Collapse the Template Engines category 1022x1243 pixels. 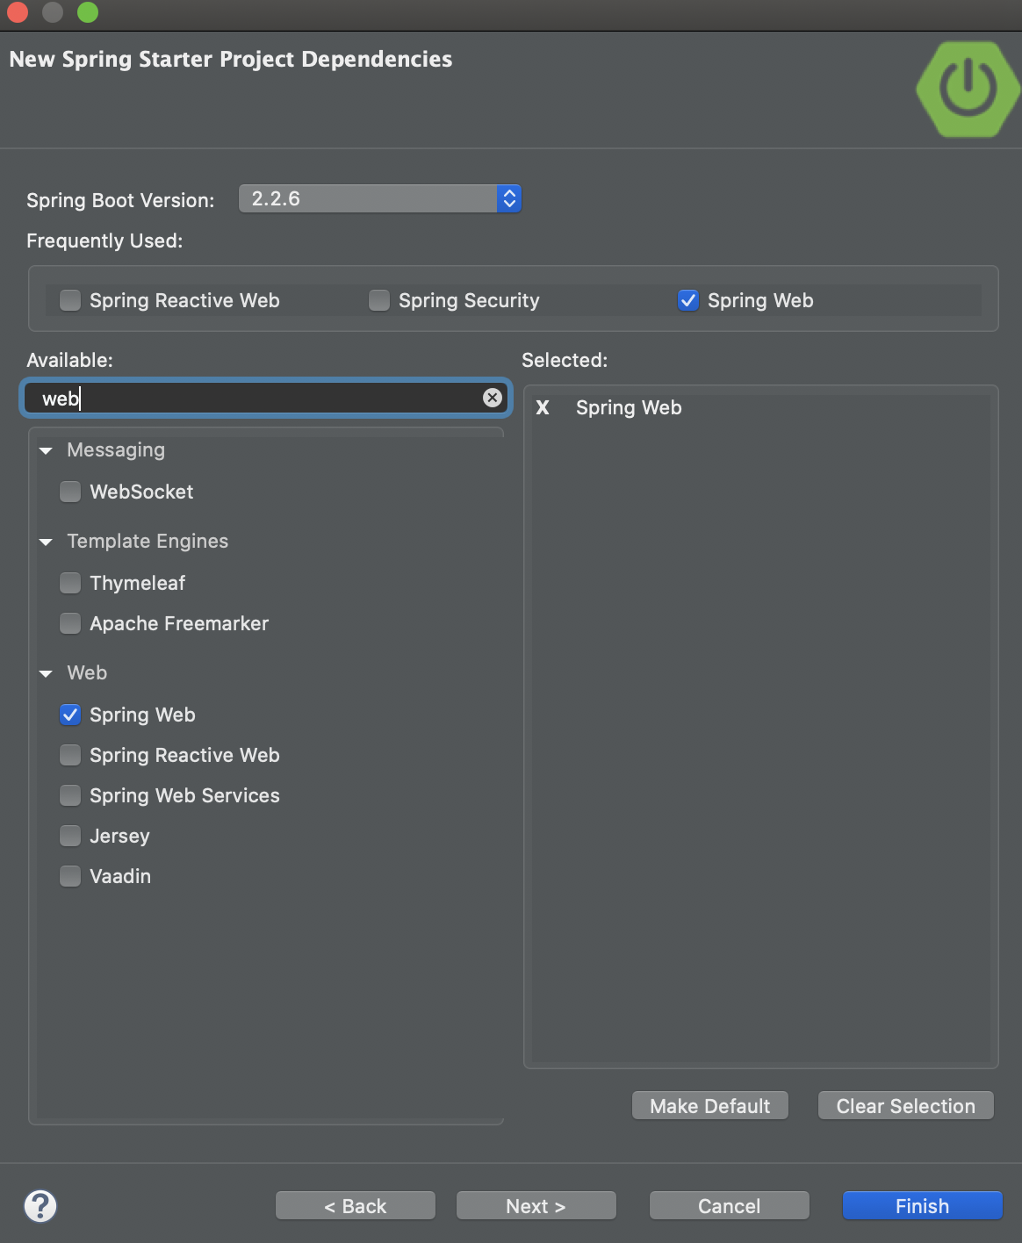pos(46,542)
